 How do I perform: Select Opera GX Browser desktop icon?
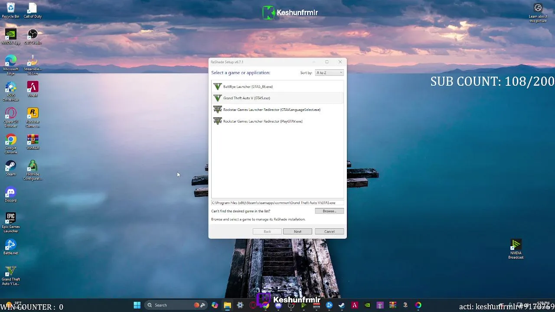click(x=10, y=118)
